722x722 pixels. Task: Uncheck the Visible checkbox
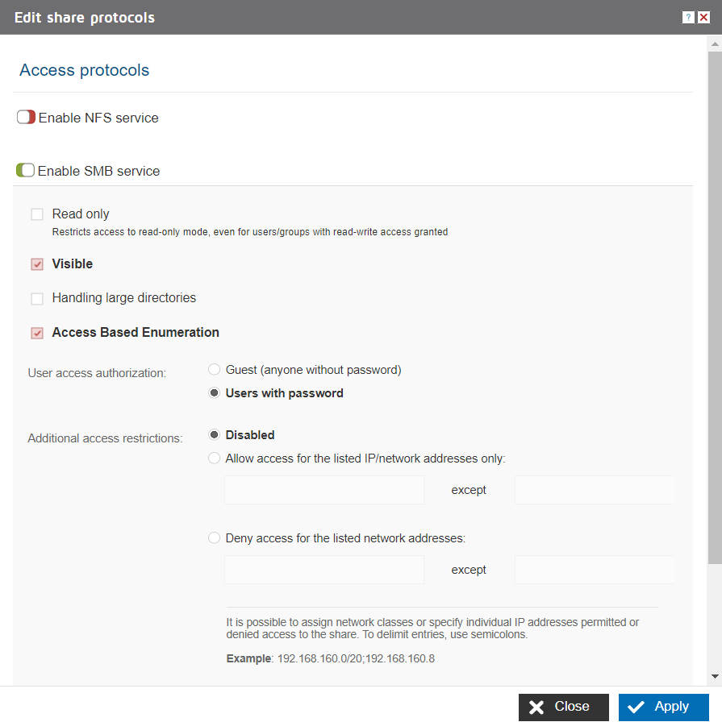tap(37, 264)
